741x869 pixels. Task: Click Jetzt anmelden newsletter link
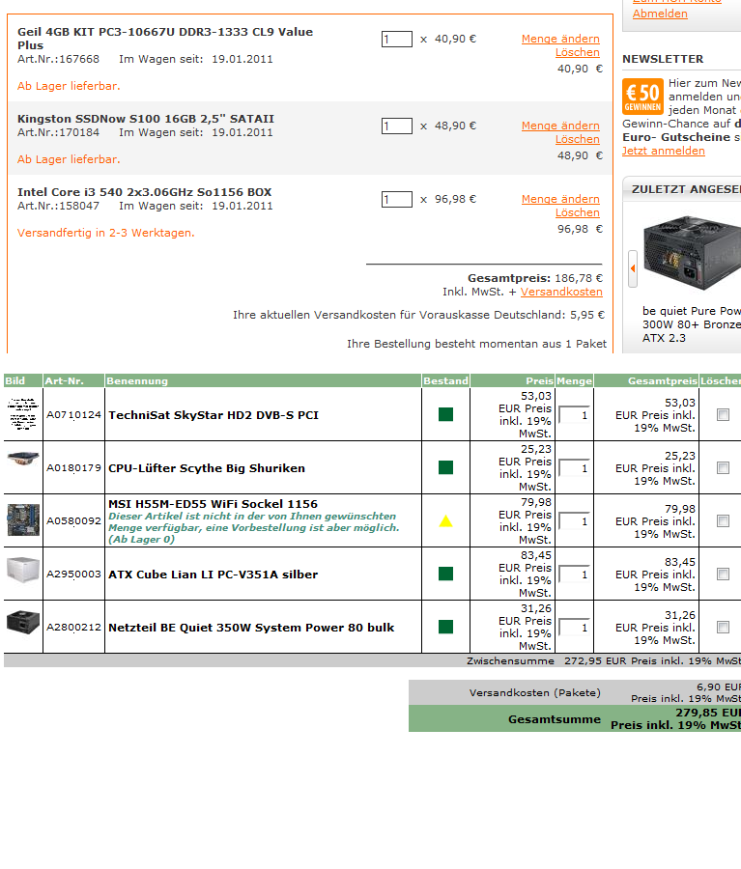664,151
